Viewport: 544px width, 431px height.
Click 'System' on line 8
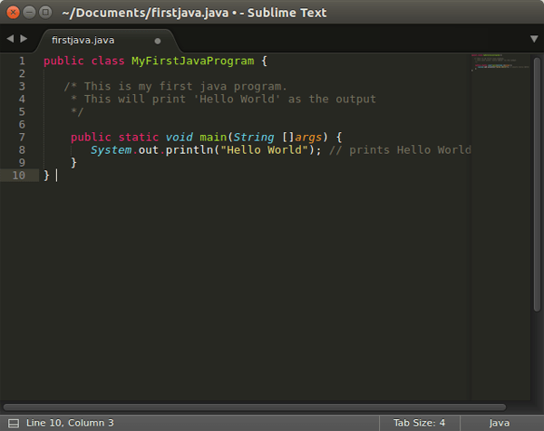coord(111,150)
